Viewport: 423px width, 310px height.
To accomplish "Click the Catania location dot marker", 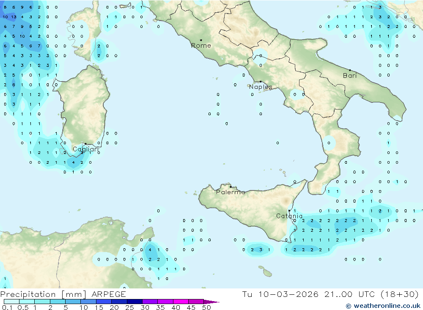I will (x=289, y=211).
